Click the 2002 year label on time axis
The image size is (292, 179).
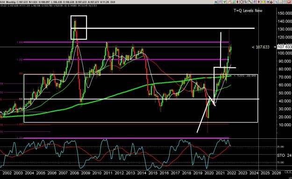7,173
